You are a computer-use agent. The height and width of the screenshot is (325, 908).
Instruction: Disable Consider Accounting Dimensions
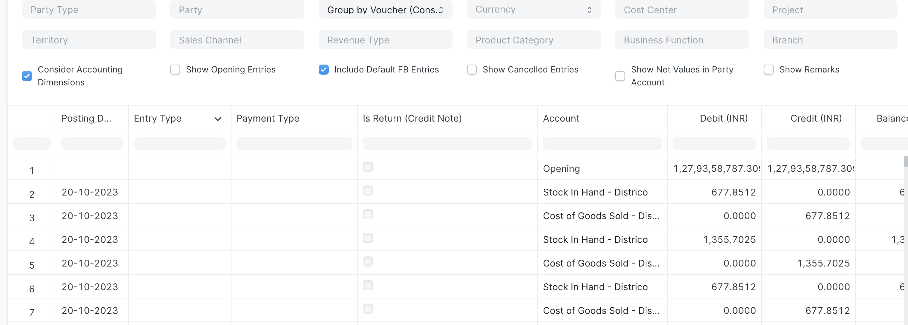27,76
